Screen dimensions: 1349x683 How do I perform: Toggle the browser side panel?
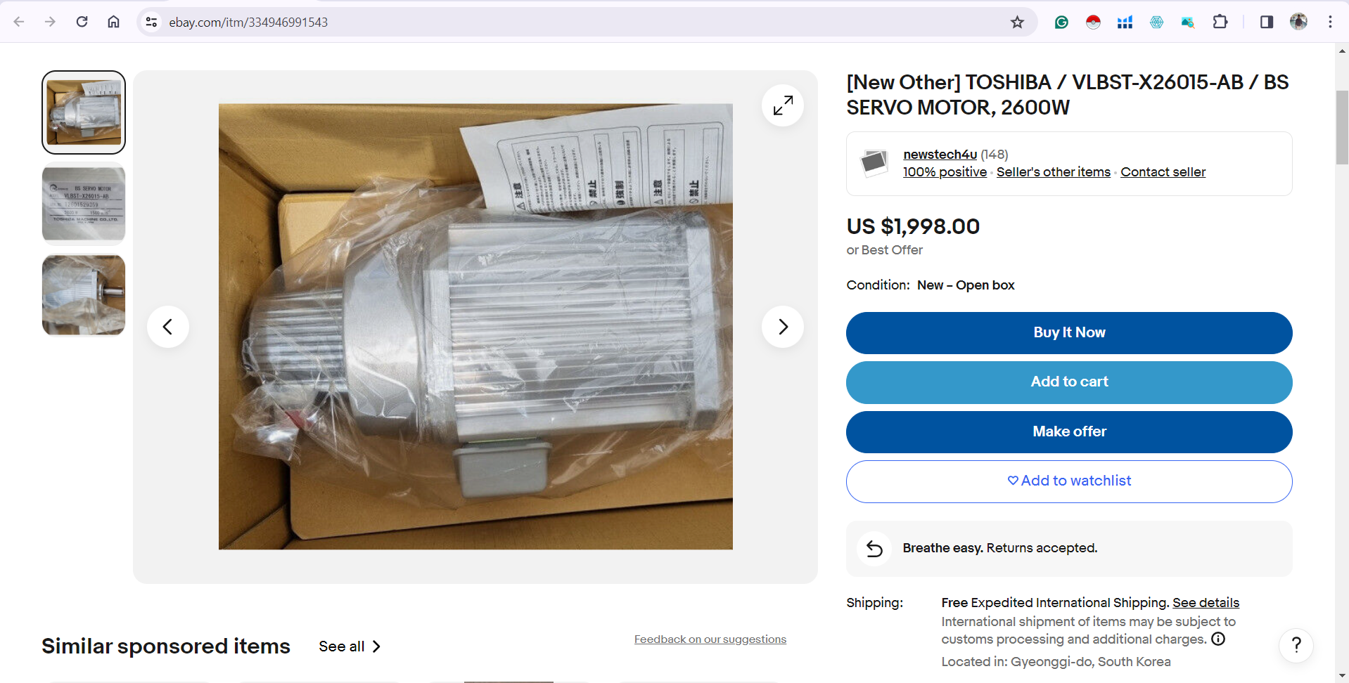pyautogui.click(x=1266, y=22)
